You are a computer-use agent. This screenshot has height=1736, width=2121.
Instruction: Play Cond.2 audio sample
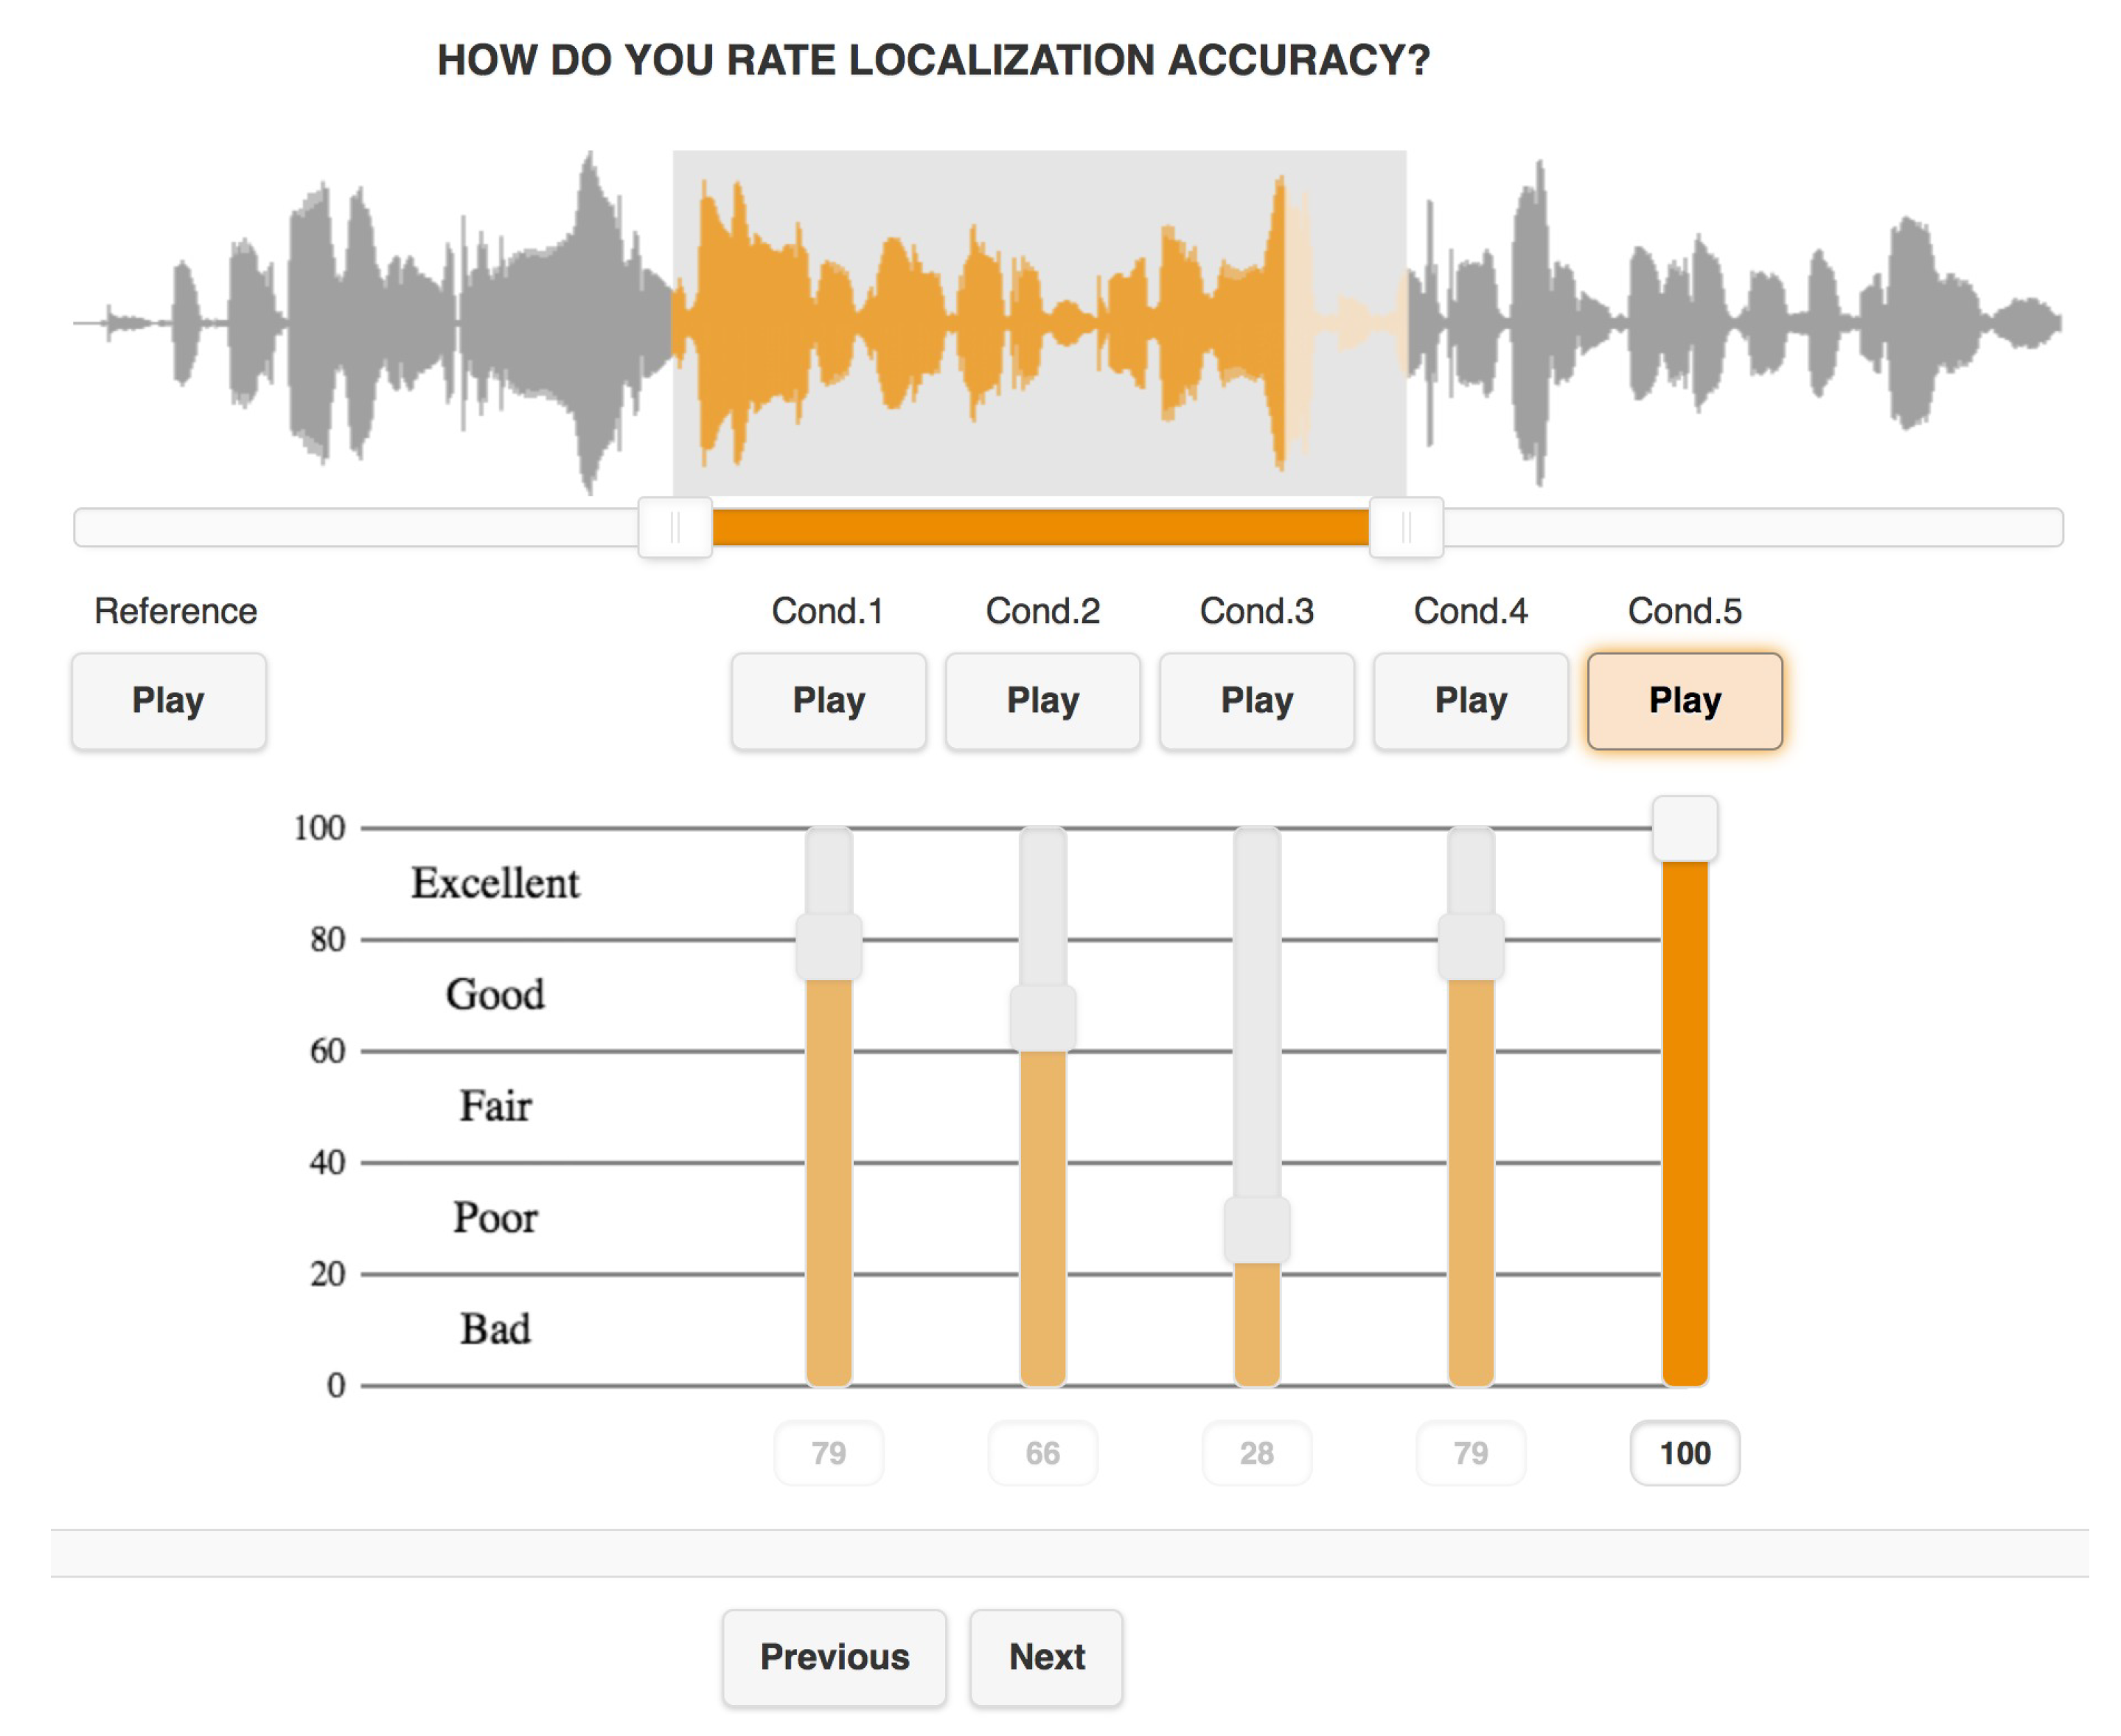tap(1042, 701)
